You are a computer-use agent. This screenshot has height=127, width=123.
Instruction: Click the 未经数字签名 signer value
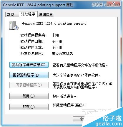(x=62, y=54)
